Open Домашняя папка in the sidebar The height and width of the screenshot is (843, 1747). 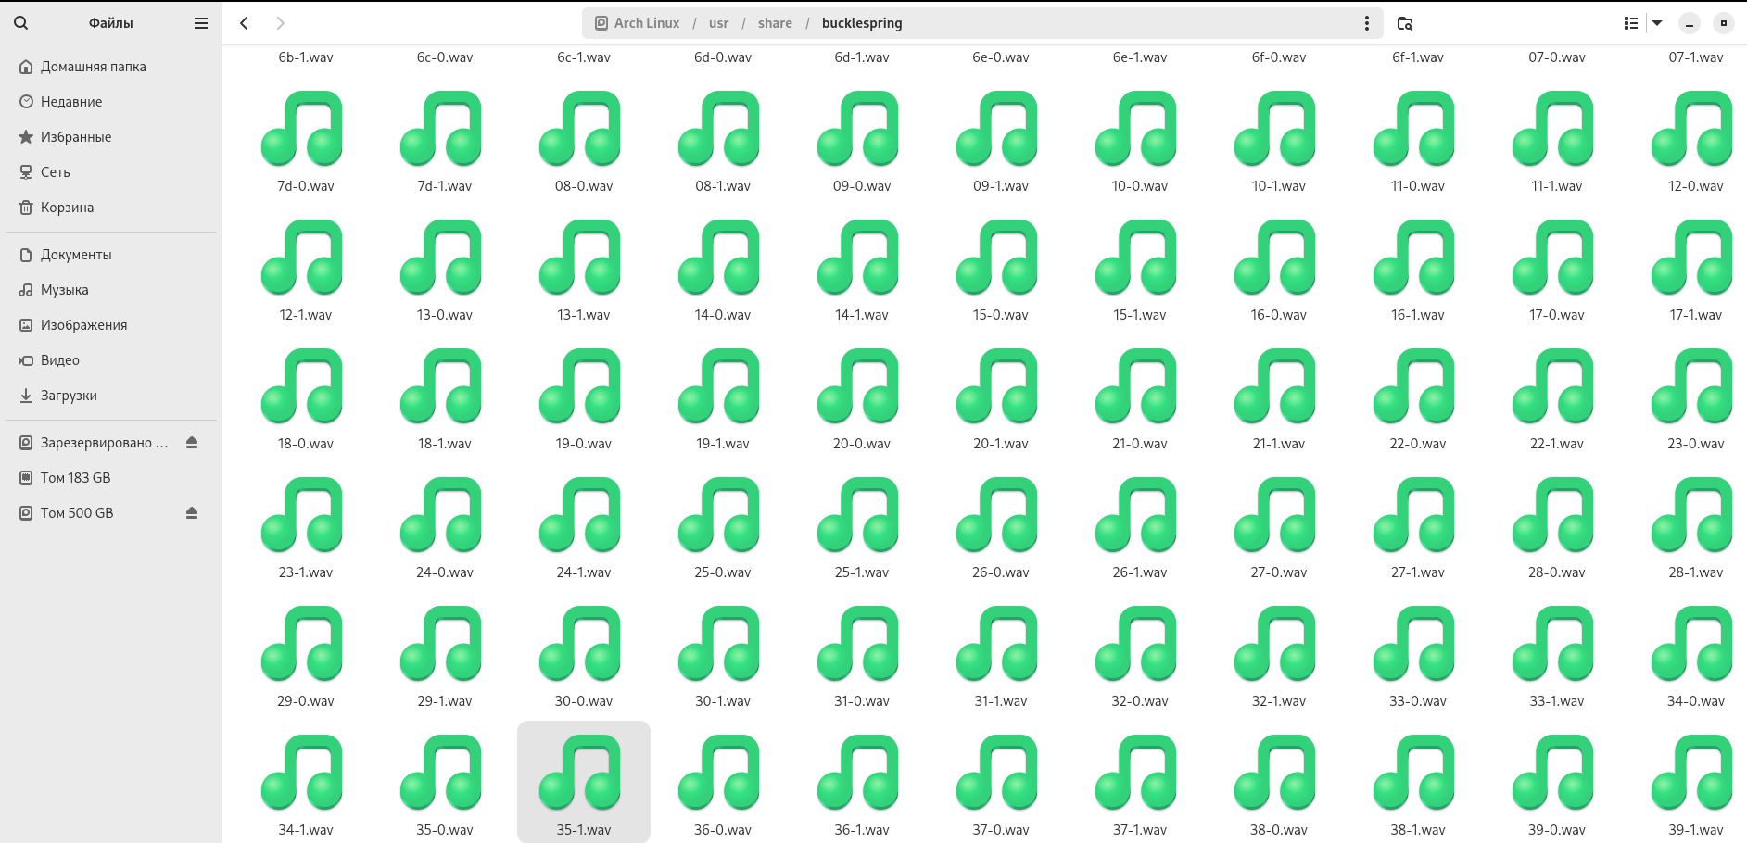tap(93, 67)
